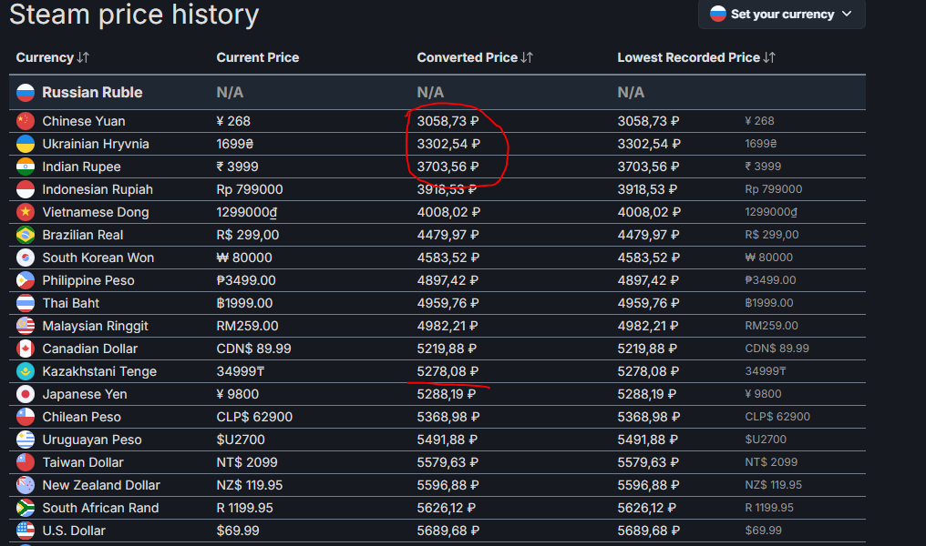Viewport: 926px width, 546px height.
Task: Click the CDN$ 89.99 current price cell
Action: [x=254, y=349]
